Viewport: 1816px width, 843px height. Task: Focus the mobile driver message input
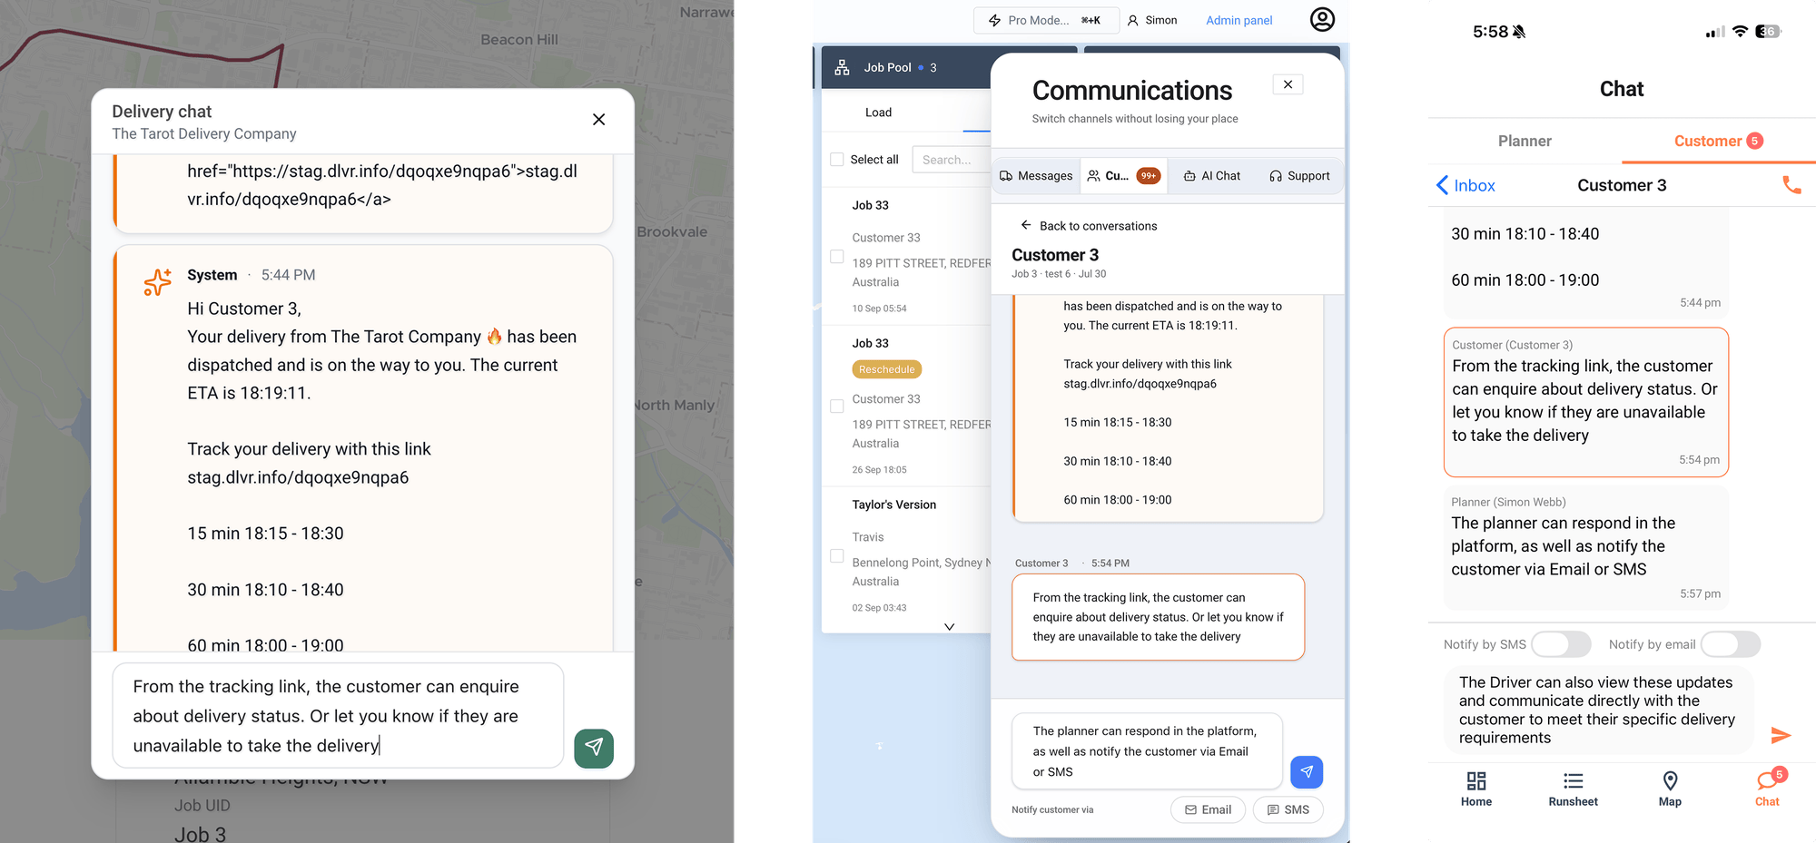pos(1599,710)
